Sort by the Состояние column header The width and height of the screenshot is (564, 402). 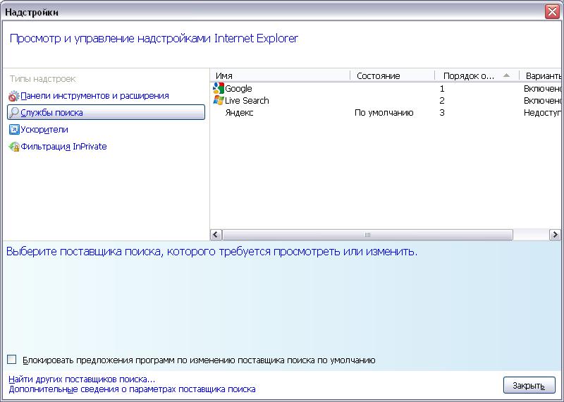coord(393,76)
